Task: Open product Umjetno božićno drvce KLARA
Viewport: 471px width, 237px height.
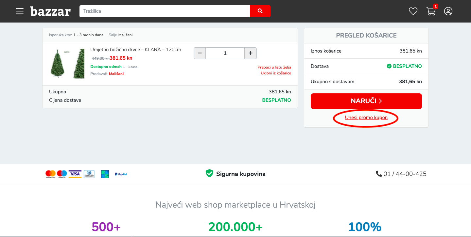Action: click(x=136, y=50)
